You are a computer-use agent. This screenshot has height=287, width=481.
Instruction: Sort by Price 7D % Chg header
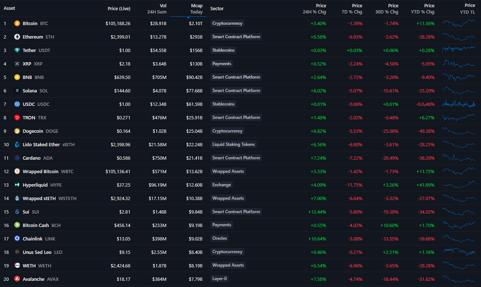(x=352, y=9)
